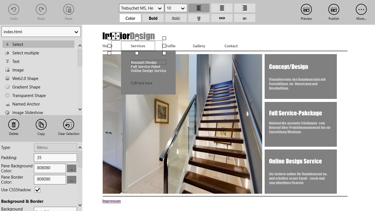Expand the Trebuchet MS font dropdown
Screen dimensions: 375x211
coord(142,8)
